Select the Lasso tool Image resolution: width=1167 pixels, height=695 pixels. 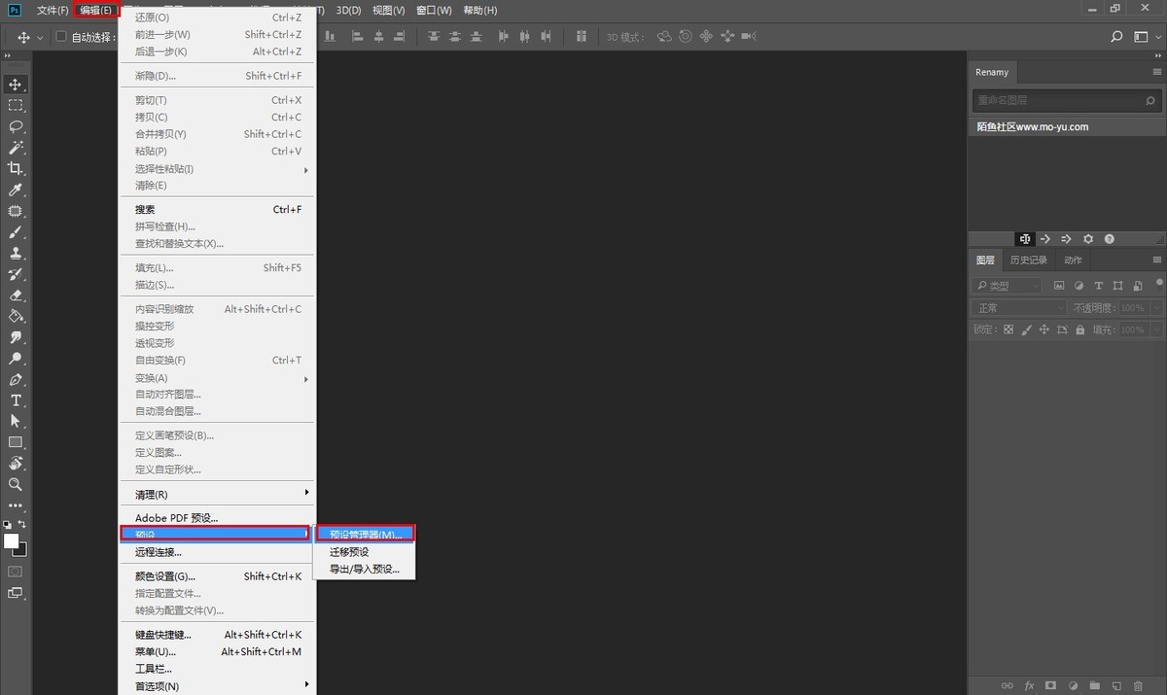click(16, 126)
